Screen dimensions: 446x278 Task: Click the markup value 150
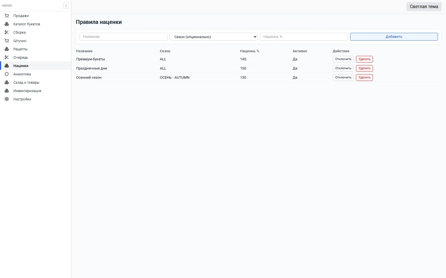243,68
